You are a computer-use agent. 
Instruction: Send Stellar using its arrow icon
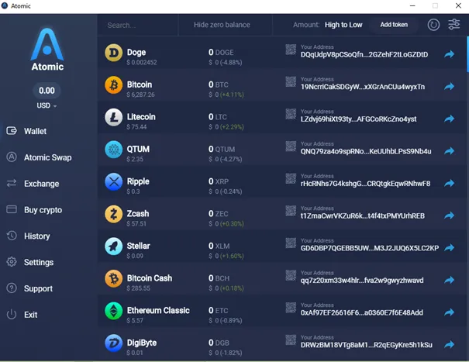(x=450, y=248)
